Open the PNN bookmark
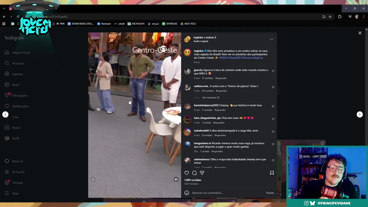 [x=60, y=24]
